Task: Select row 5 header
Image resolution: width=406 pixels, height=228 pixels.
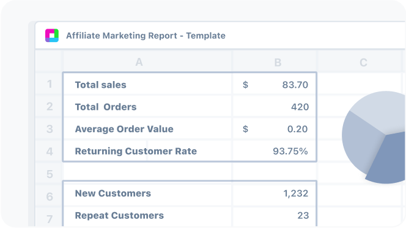Action: [x=49, y=174]
